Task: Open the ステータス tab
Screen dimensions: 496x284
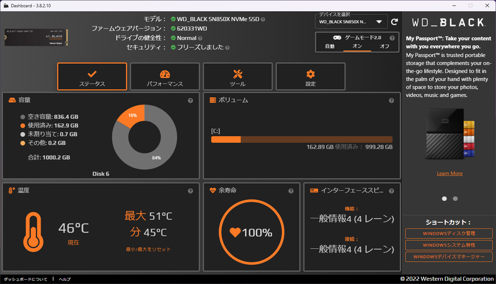Action: click(x=92, y=77)
